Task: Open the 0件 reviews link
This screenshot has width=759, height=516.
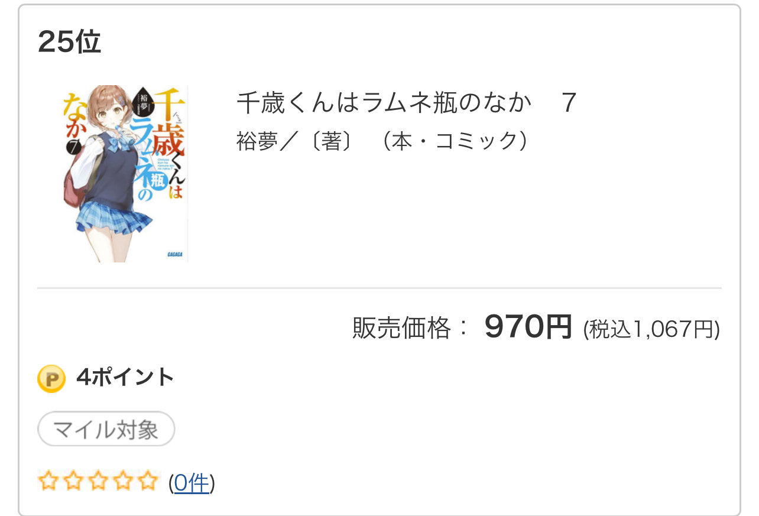Action: pyautogui.click(x=192, y=483)
